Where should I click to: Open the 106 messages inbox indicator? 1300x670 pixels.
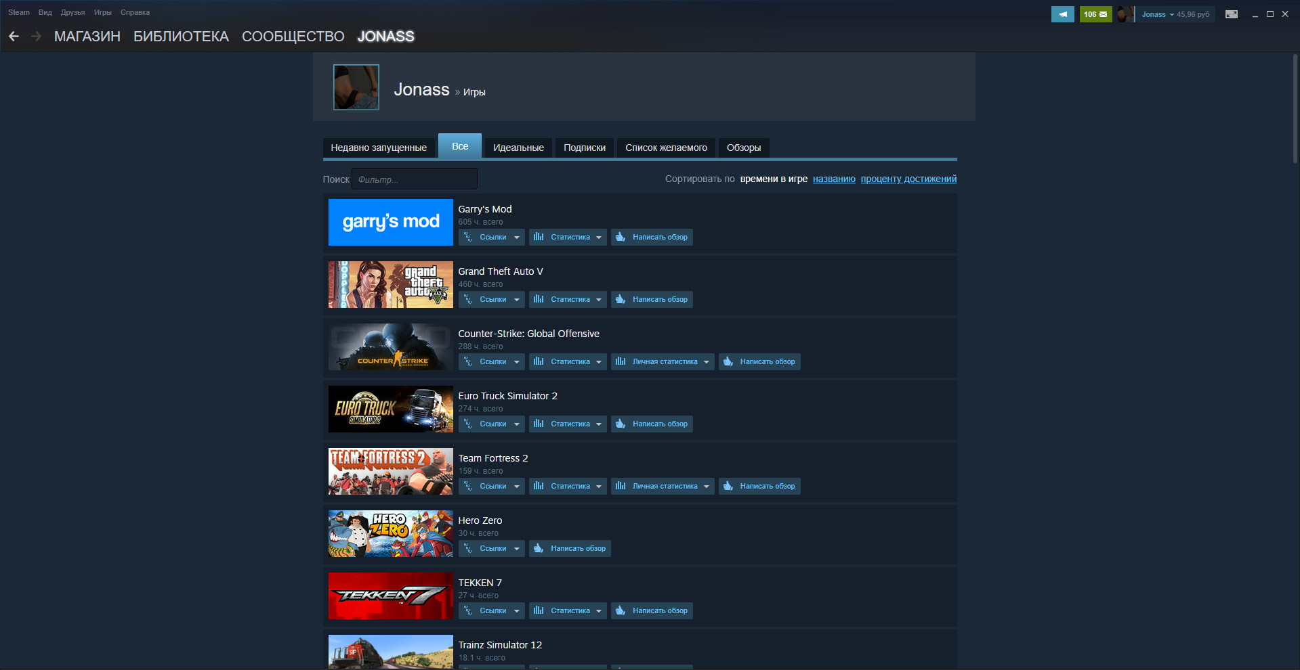pyautogui.click(x=1095, y=14)
